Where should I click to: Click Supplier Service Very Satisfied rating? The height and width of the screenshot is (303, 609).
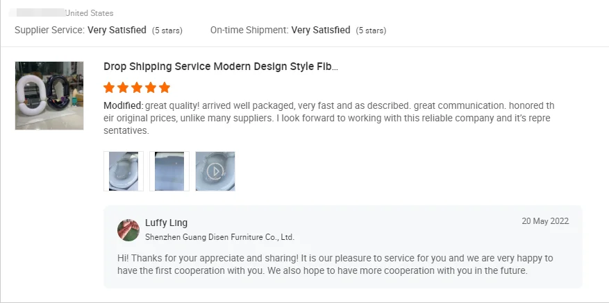117,31
